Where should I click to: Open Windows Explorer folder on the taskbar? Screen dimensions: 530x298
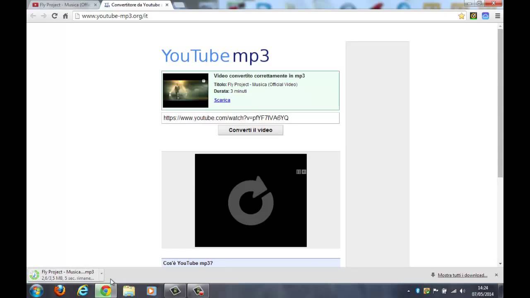[129, 291]
